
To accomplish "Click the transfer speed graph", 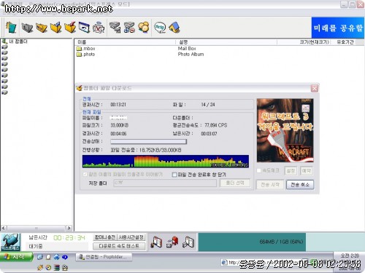I will 166,162.
